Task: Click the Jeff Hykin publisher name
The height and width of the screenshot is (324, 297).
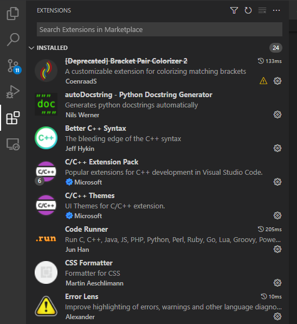Action: [x=80, y=149]
